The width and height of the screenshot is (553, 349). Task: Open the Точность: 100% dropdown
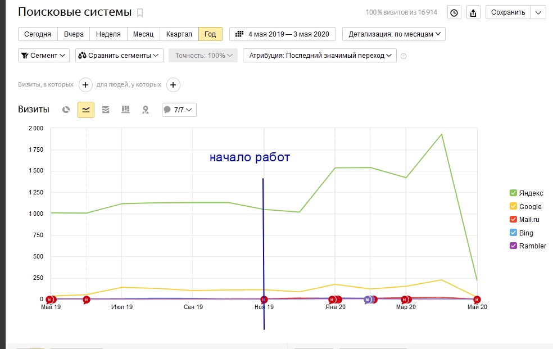(203, 55)
